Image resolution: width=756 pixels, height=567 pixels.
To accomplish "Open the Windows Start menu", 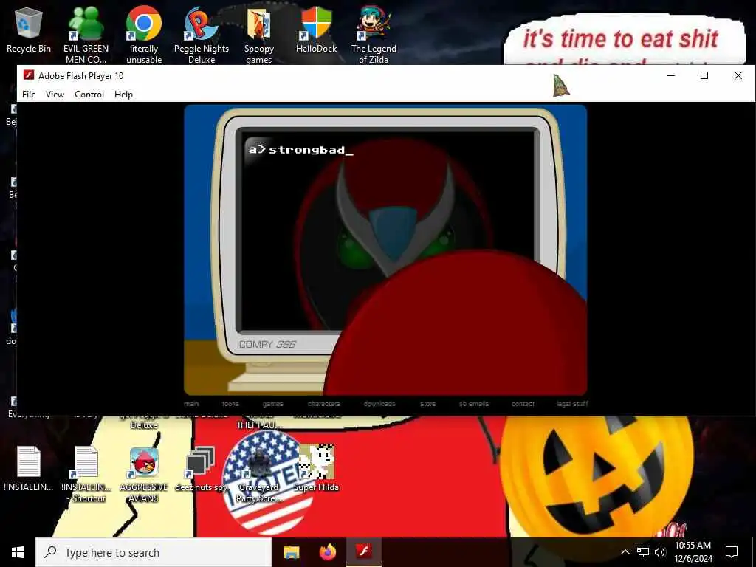I will coord(18,552).
